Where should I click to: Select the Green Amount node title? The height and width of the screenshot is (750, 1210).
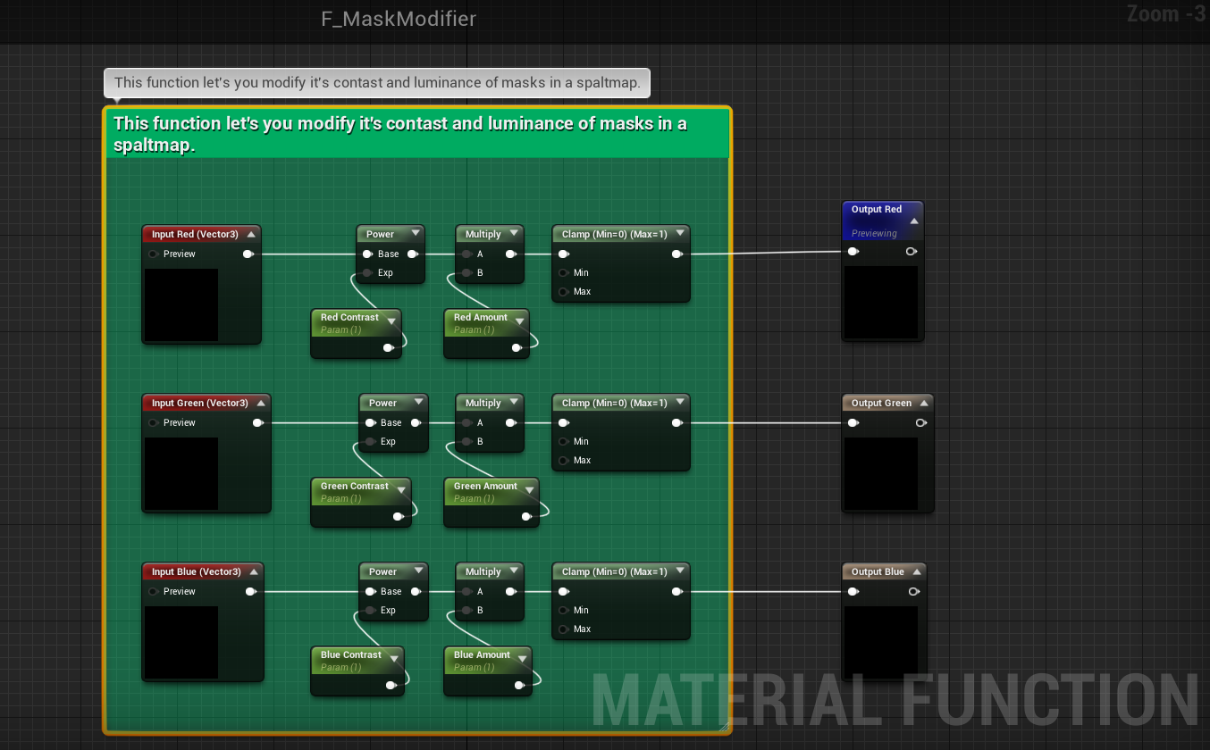point(485,487)
